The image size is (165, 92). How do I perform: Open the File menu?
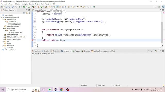point(2,4)
